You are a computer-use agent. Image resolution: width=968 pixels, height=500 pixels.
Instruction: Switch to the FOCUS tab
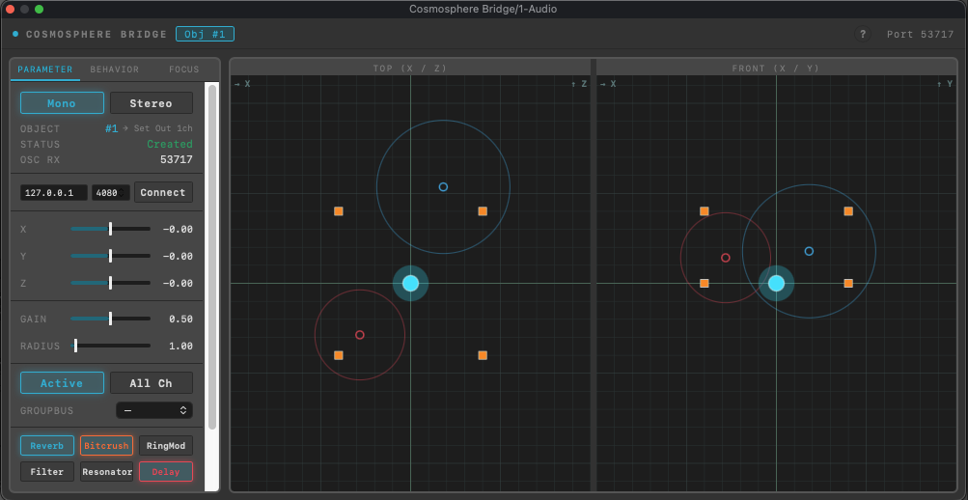click(184, 69)
